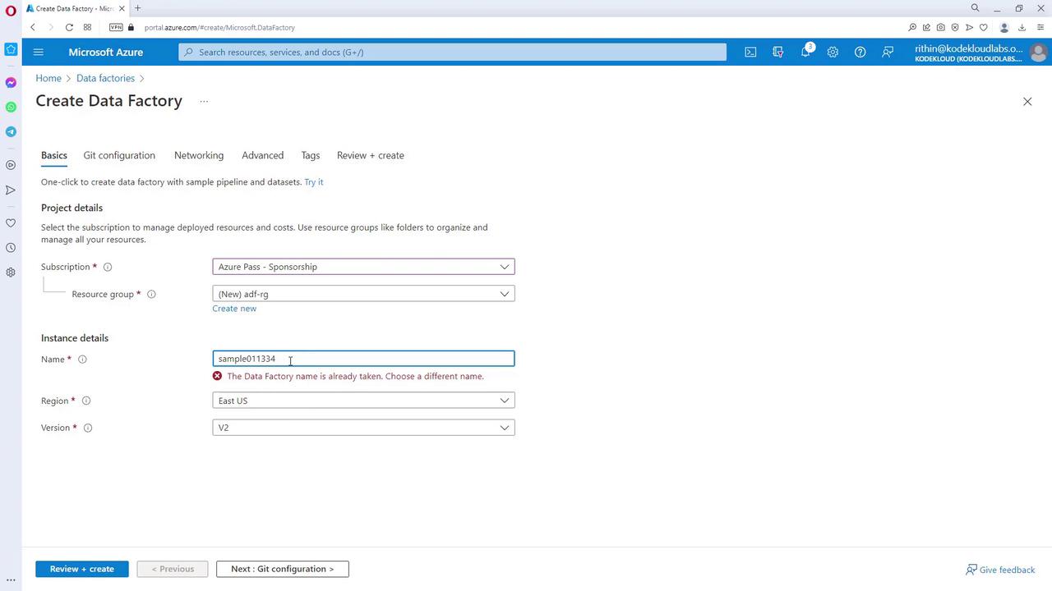This screenshot has height=591, width=1052.
Task: Click the blue Review + create button
Action: point(82,569)
